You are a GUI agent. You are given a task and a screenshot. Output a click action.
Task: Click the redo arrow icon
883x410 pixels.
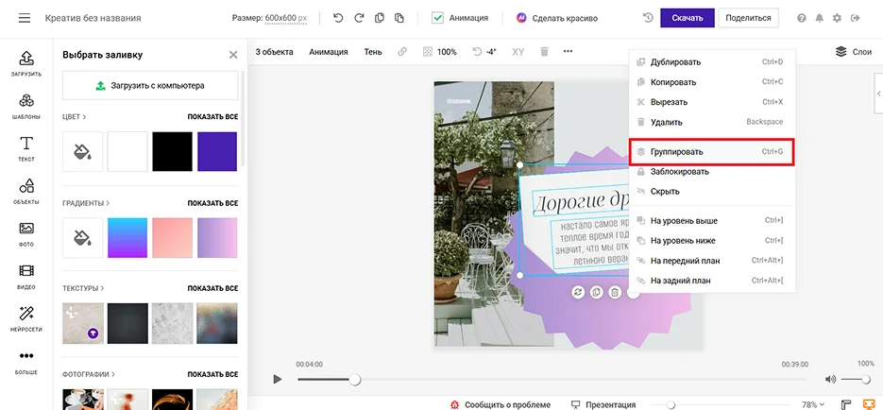pos(359,18)
